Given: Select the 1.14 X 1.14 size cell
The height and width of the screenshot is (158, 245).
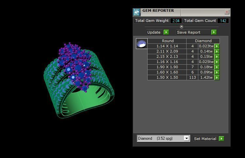Looking at the screenshot, I should point(167,46).
